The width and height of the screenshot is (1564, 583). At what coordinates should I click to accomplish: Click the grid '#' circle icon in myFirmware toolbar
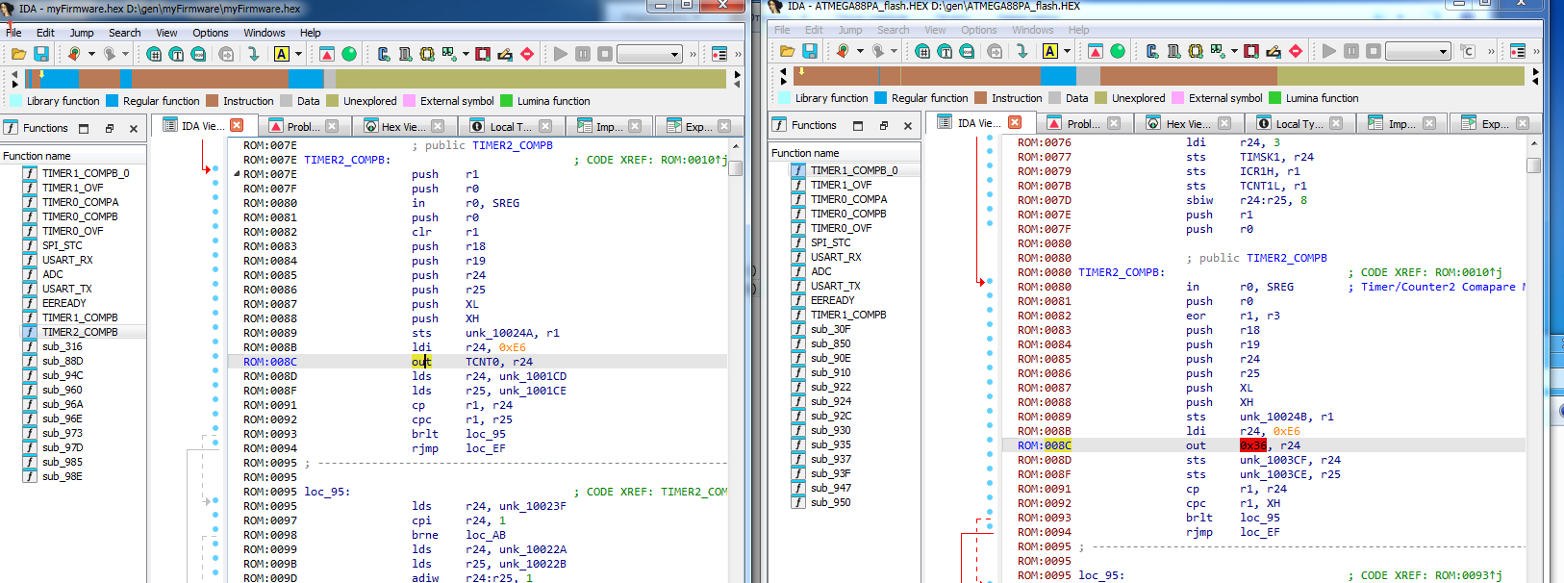pyautogui.click(x=154, y=54)
